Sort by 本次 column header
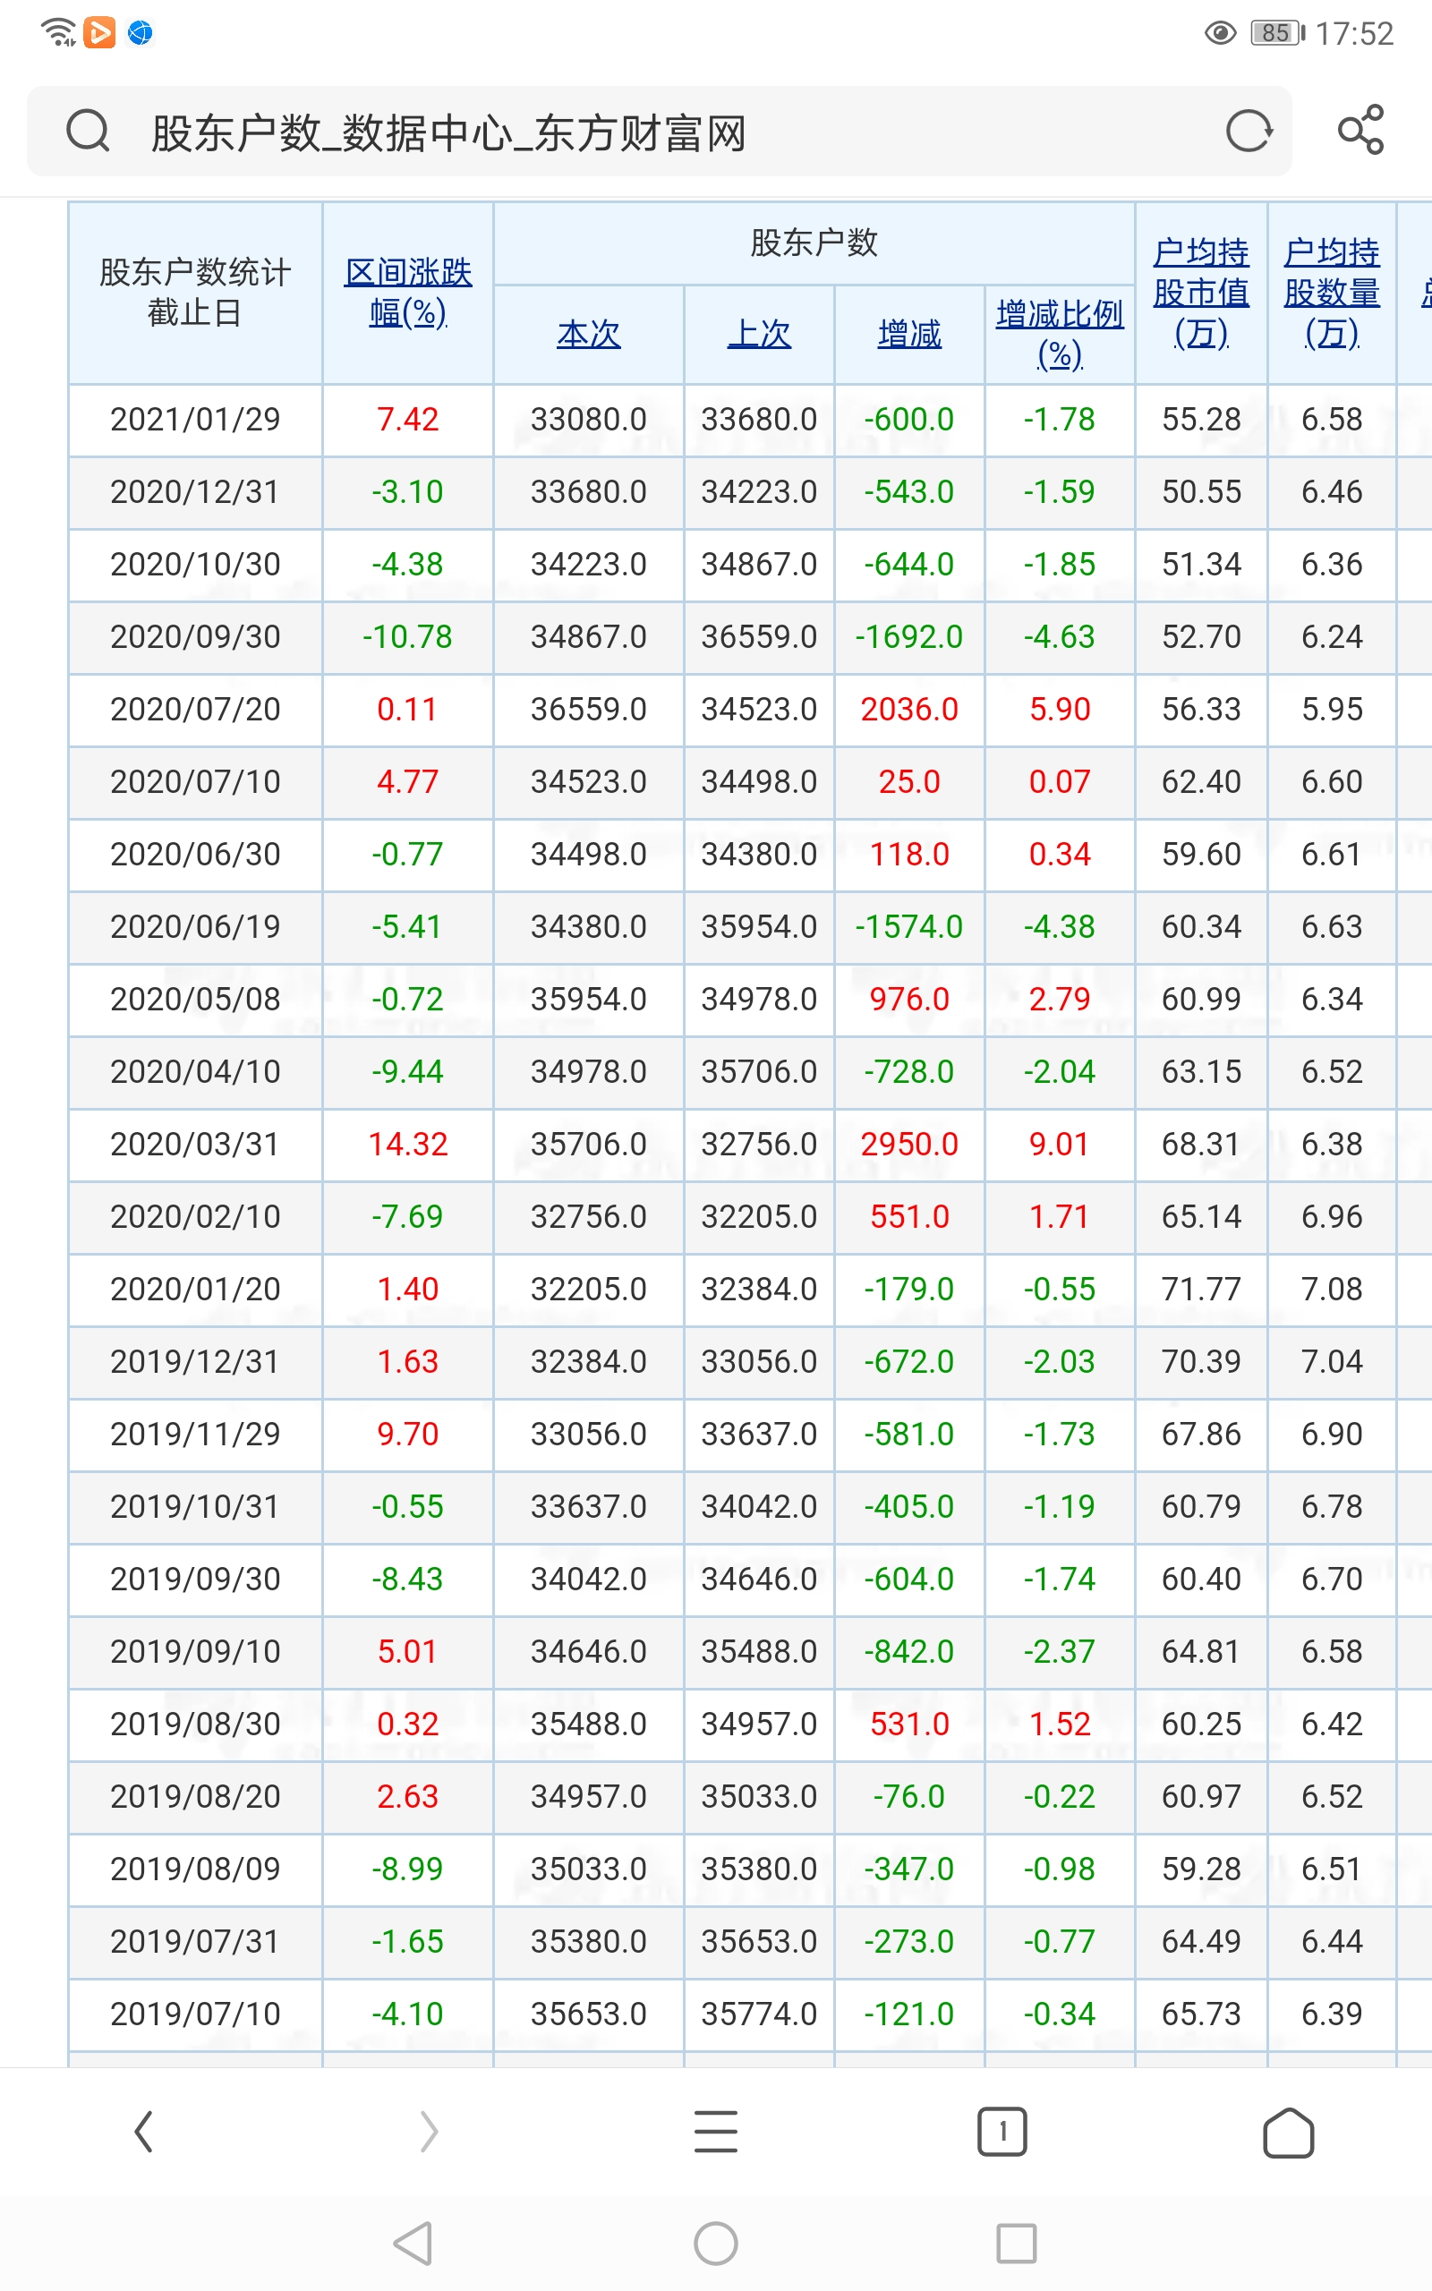 coord(588,334)
